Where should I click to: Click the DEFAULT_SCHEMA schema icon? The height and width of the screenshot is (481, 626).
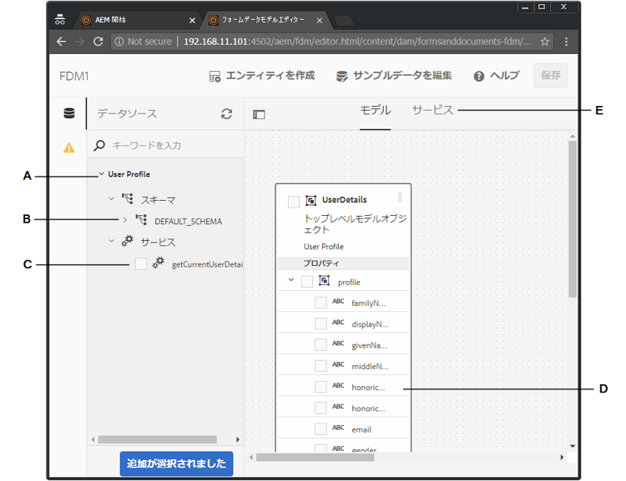point(141,220)
